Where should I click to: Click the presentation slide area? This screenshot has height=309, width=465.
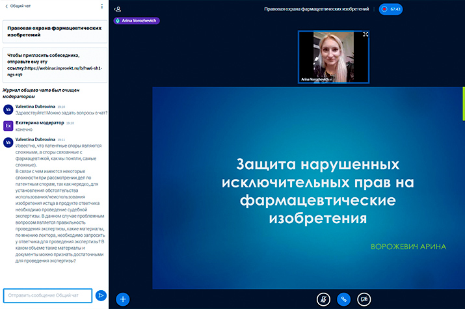click(307, 189)
